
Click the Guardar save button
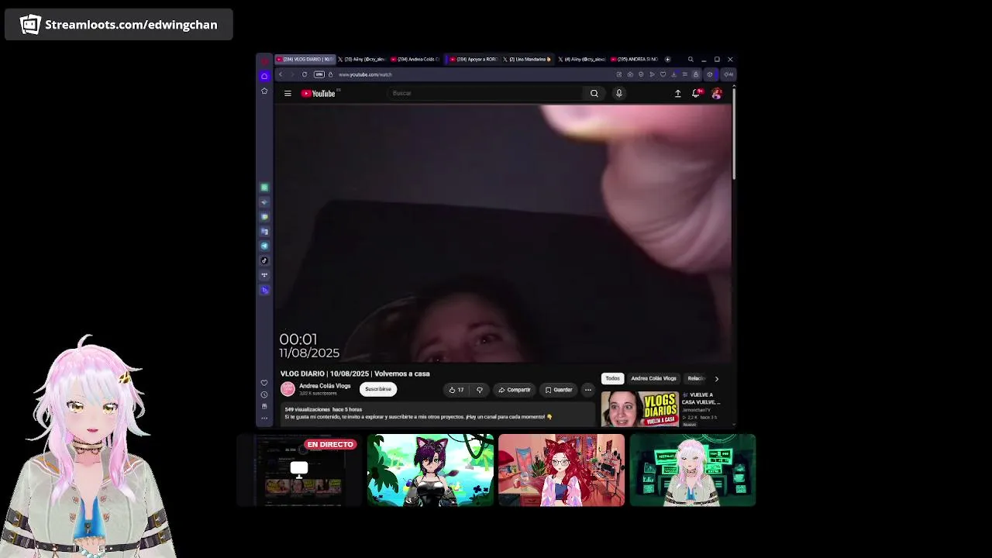[558, 390]
